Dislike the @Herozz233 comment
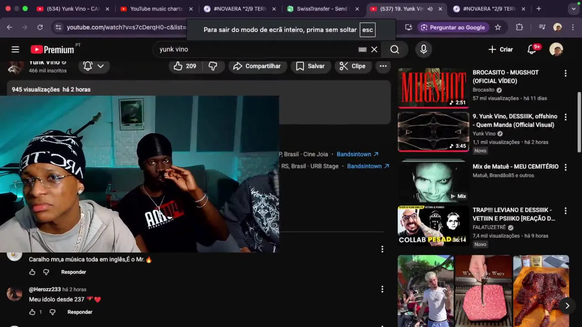582x327 pixels. pos(52,312)
